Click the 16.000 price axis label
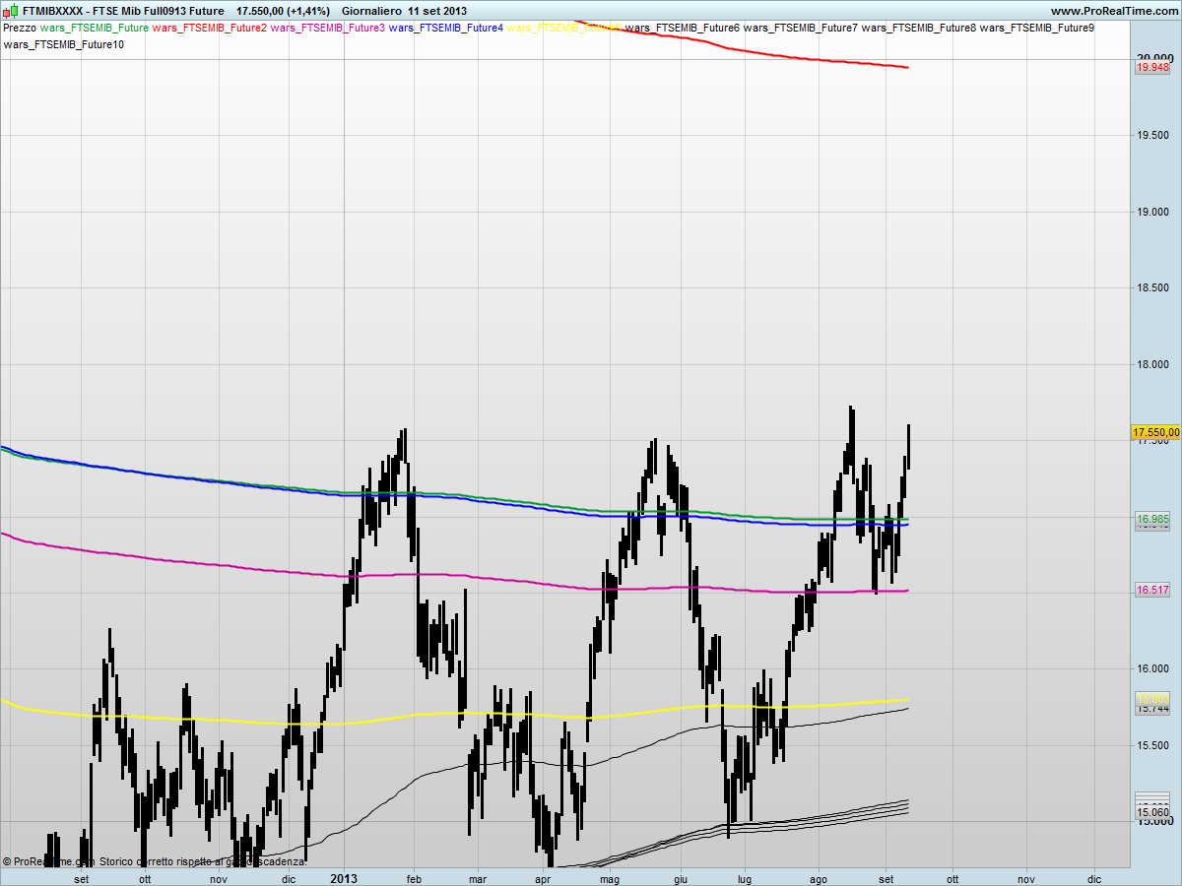The width and height of the screenshot is (1182, 886). (1152, 669)
